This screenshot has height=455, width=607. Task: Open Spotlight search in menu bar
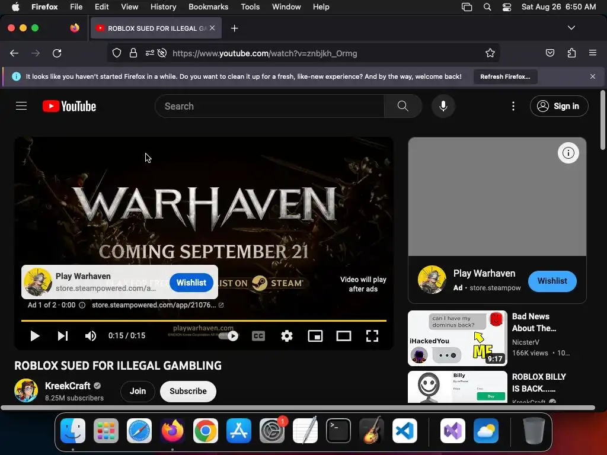[487, 7]
